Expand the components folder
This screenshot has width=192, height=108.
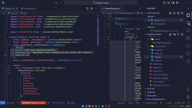[x=149, y=46]
